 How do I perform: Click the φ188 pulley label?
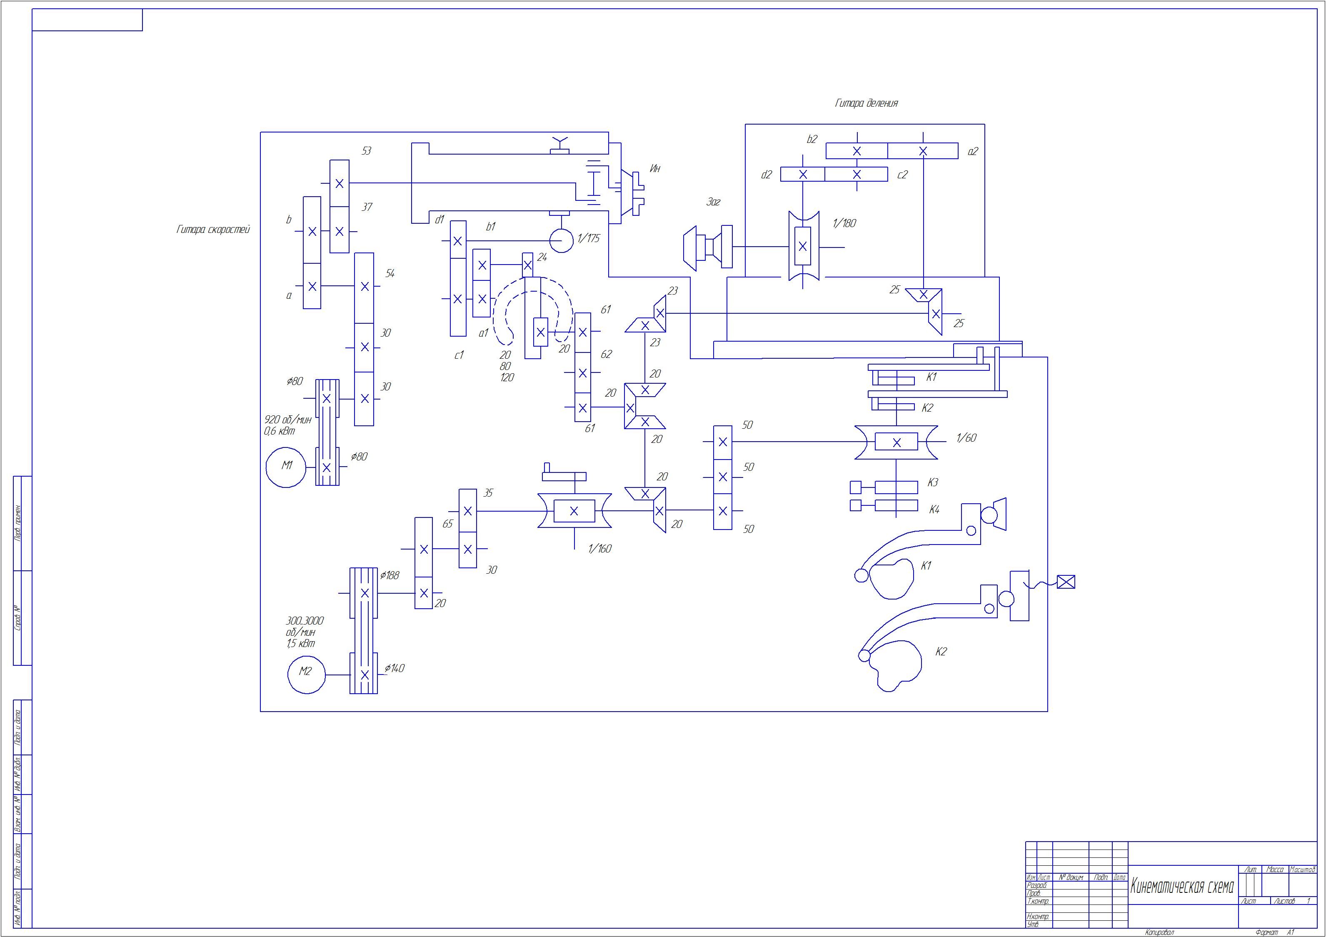[x=389, y=575]
